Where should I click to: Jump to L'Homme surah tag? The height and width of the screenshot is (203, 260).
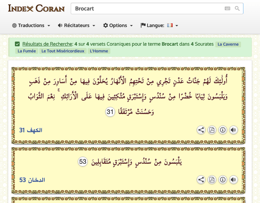[x=99, y=51]
